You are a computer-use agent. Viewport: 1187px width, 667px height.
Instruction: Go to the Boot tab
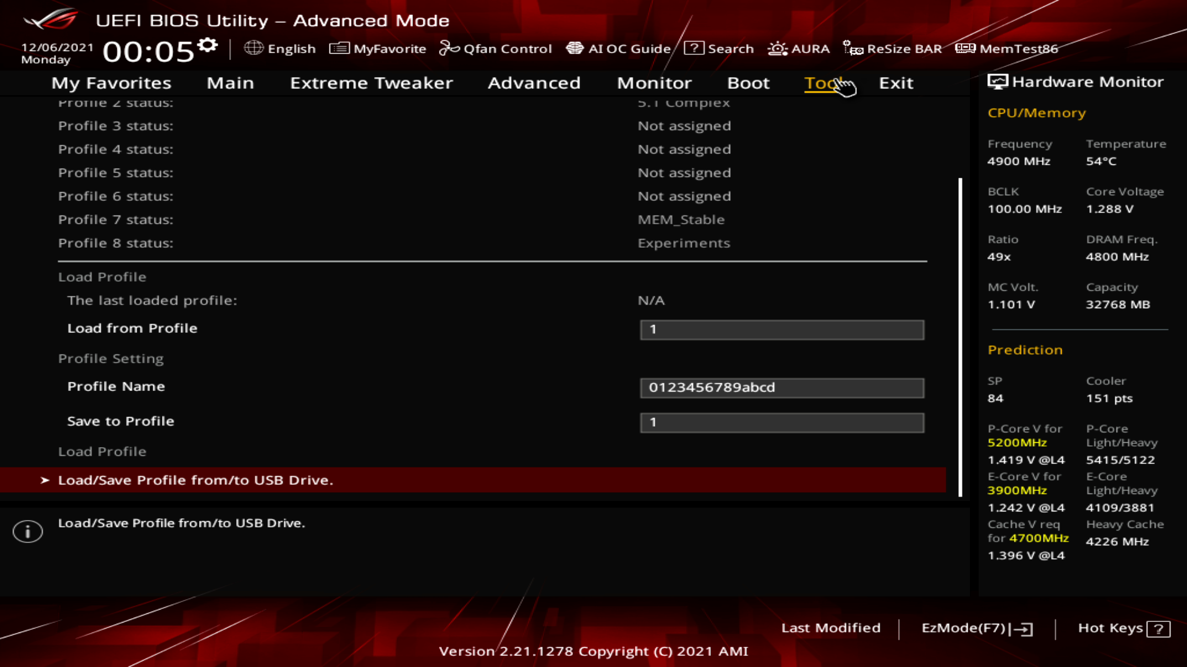(x=748, y=83)
